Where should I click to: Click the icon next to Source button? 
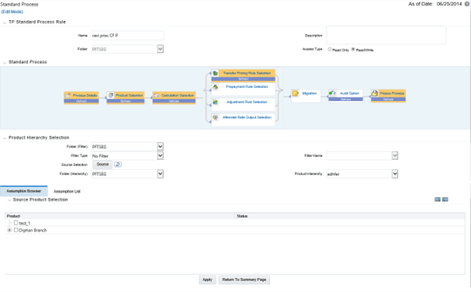(118, 164)
